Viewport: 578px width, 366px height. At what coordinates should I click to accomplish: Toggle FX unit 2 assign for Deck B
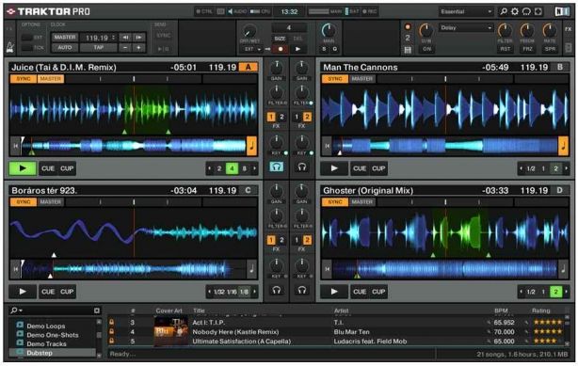pos(307,118)
